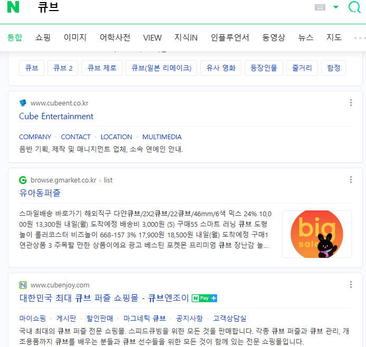This screenshot has height=347, width=366.
Task: Click the green search magnifier button
Action: (354, 7)
